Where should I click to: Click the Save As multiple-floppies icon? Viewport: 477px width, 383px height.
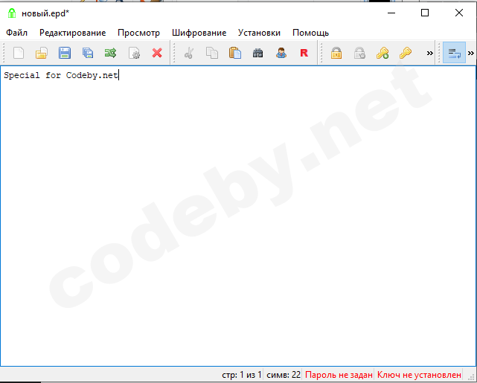pos(88,54)
